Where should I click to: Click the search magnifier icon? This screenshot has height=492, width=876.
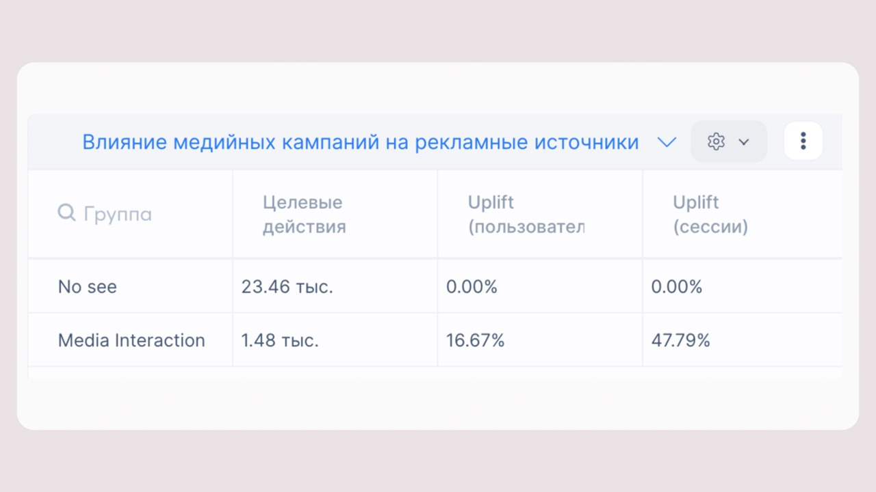pyautogui.click(x=66, y=213)
